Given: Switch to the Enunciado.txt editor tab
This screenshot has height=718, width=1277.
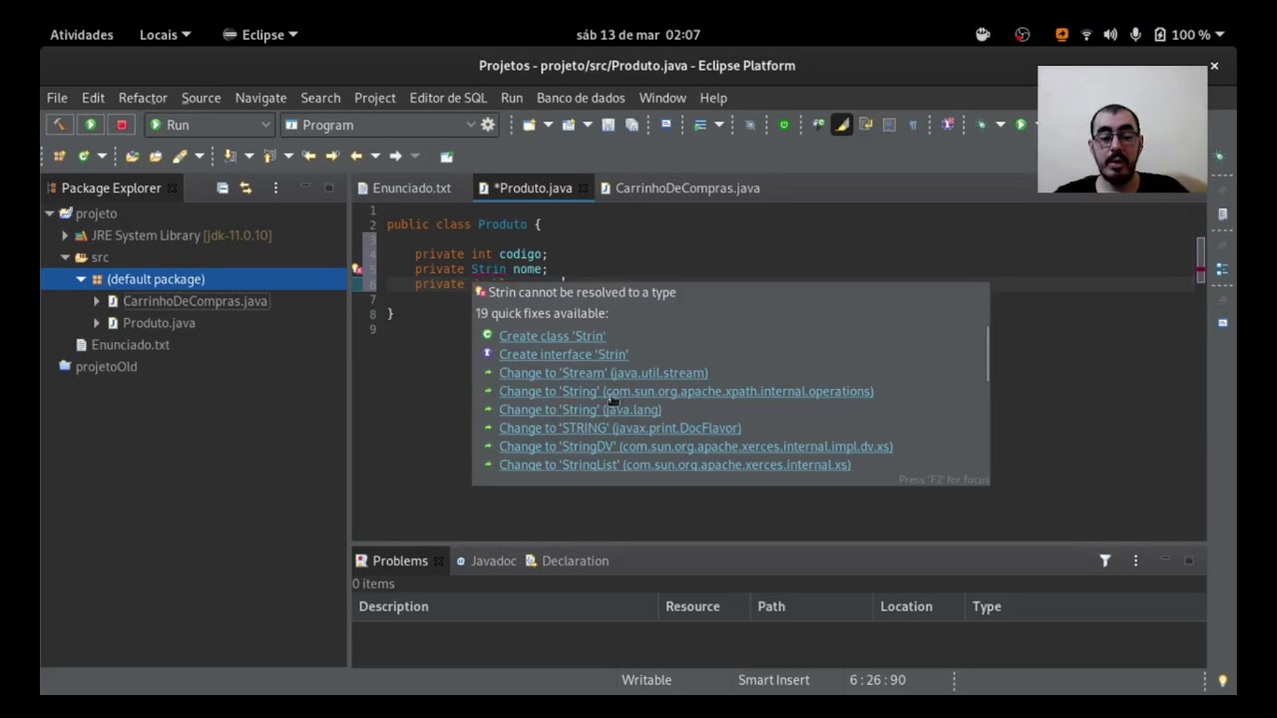Looking at the screenshot, I should 404,187.
